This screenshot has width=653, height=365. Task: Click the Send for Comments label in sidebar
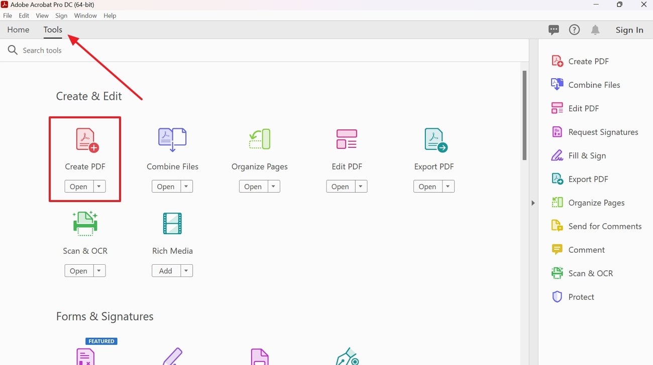[605, 226]
